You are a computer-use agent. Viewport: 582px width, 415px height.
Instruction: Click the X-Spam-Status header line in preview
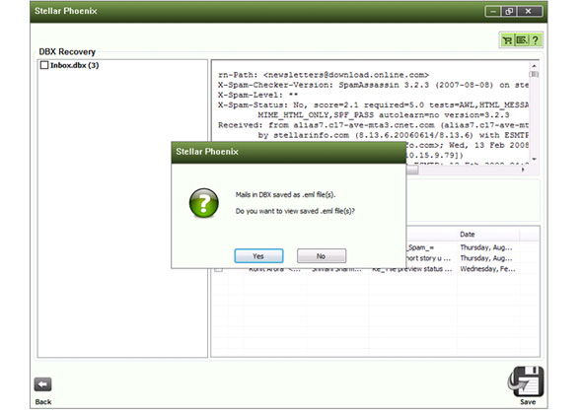[373, 105]
